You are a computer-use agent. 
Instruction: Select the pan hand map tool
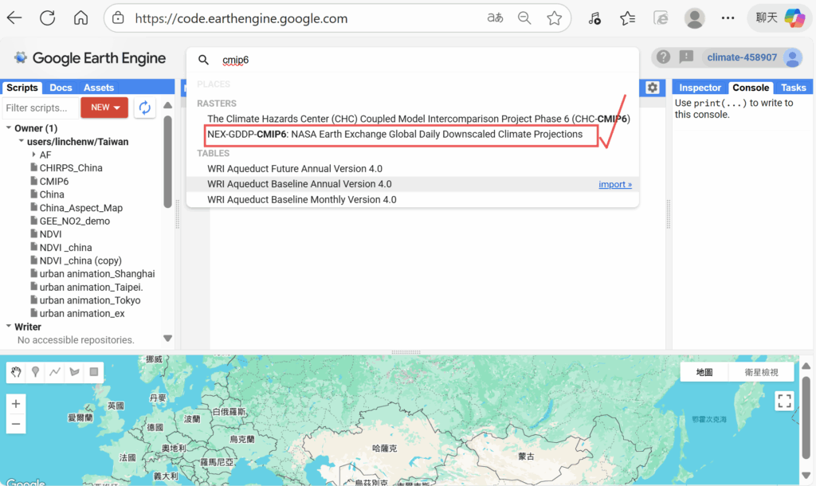pos(17,372)
